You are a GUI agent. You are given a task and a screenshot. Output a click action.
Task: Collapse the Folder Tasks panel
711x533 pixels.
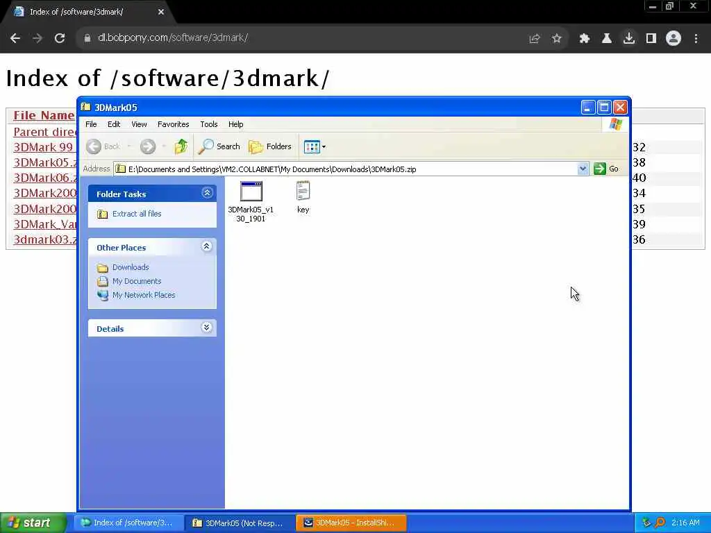point(207,193)
